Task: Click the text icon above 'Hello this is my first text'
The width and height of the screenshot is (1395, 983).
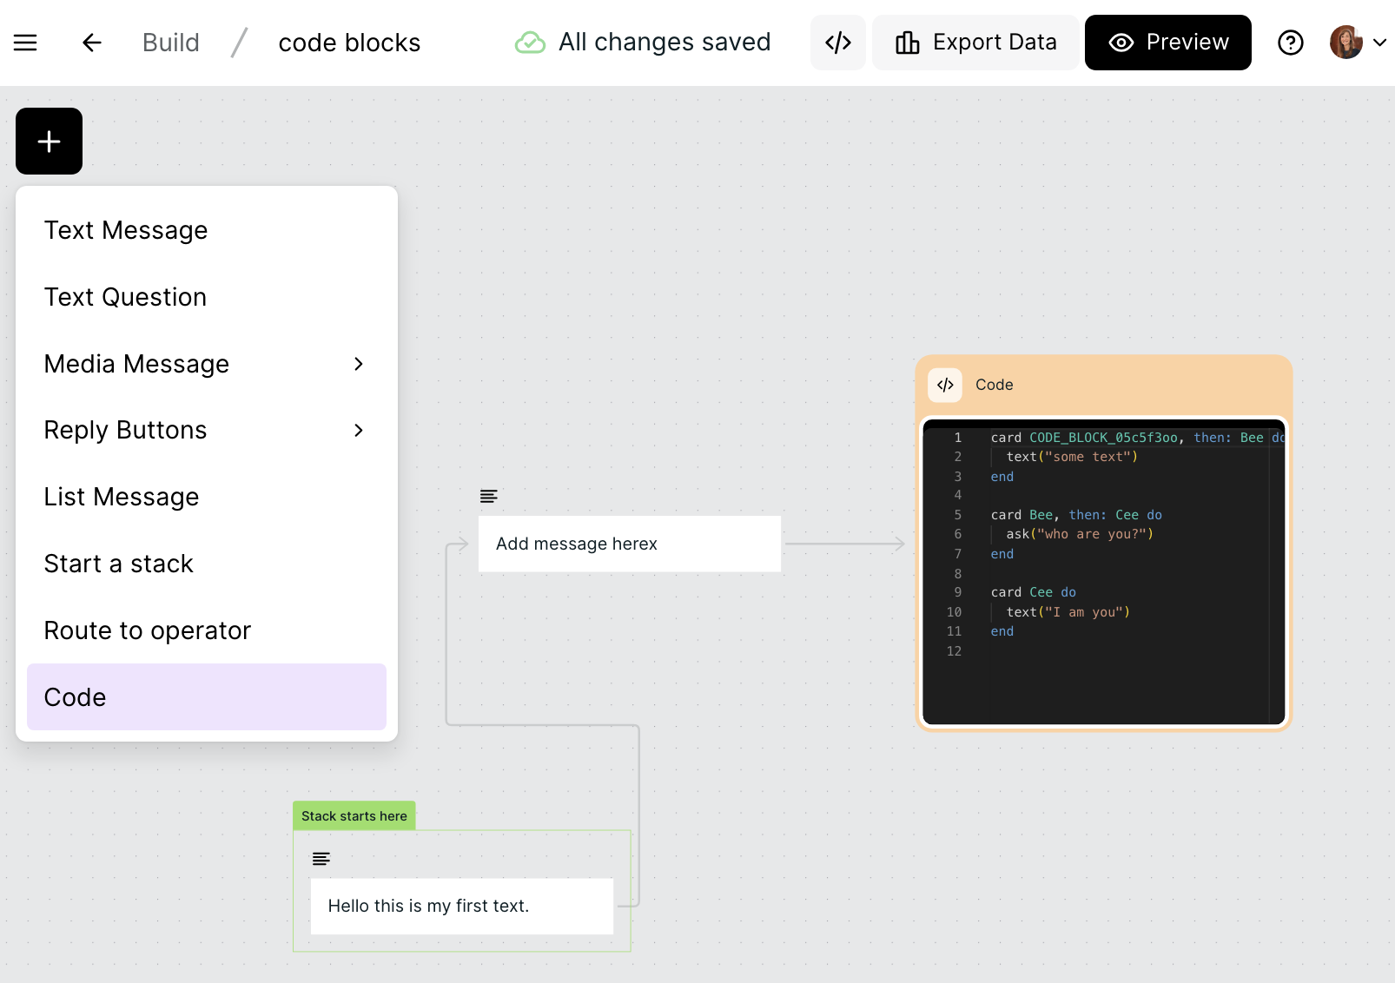Action: click(x=321, y=859)
